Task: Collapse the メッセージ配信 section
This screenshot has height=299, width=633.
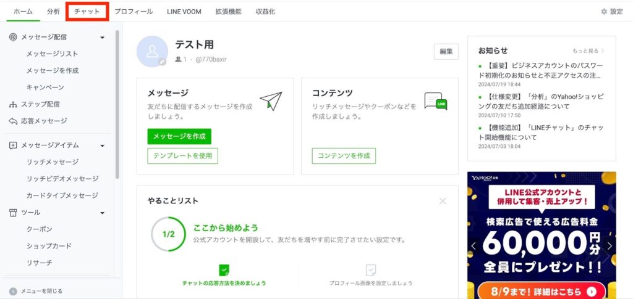Action: (102, 38)
